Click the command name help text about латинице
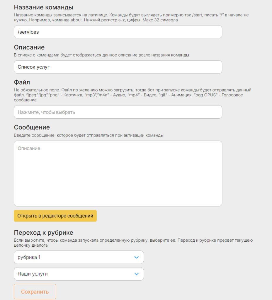 131,17
